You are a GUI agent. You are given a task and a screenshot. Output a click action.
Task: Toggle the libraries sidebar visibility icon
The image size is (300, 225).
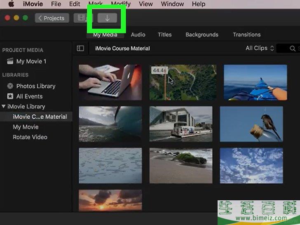pos(80,48)
